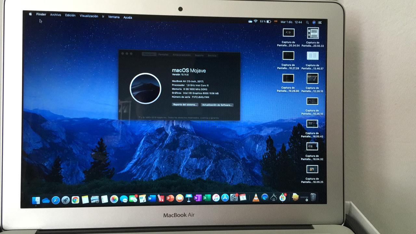Select screenshot file ending 10.26.10
This screenshot has height=234, width=416.
tap(312, 101)
